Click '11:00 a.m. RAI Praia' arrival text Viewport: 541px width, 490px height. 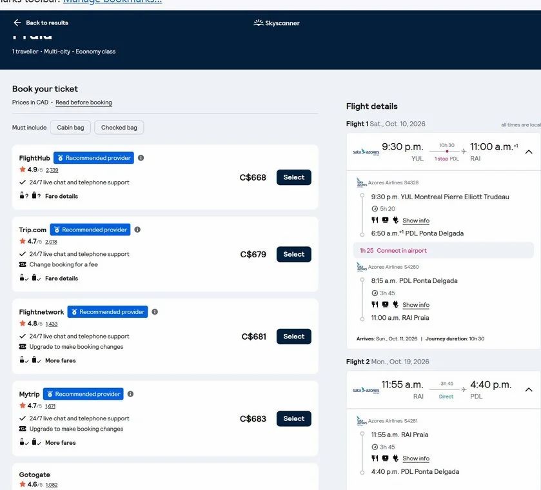400,318
